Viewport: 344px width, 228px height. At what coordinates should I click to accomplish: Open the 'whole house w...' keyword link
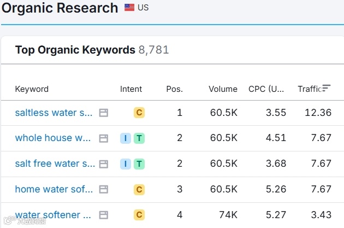click(x=53, y=138)
